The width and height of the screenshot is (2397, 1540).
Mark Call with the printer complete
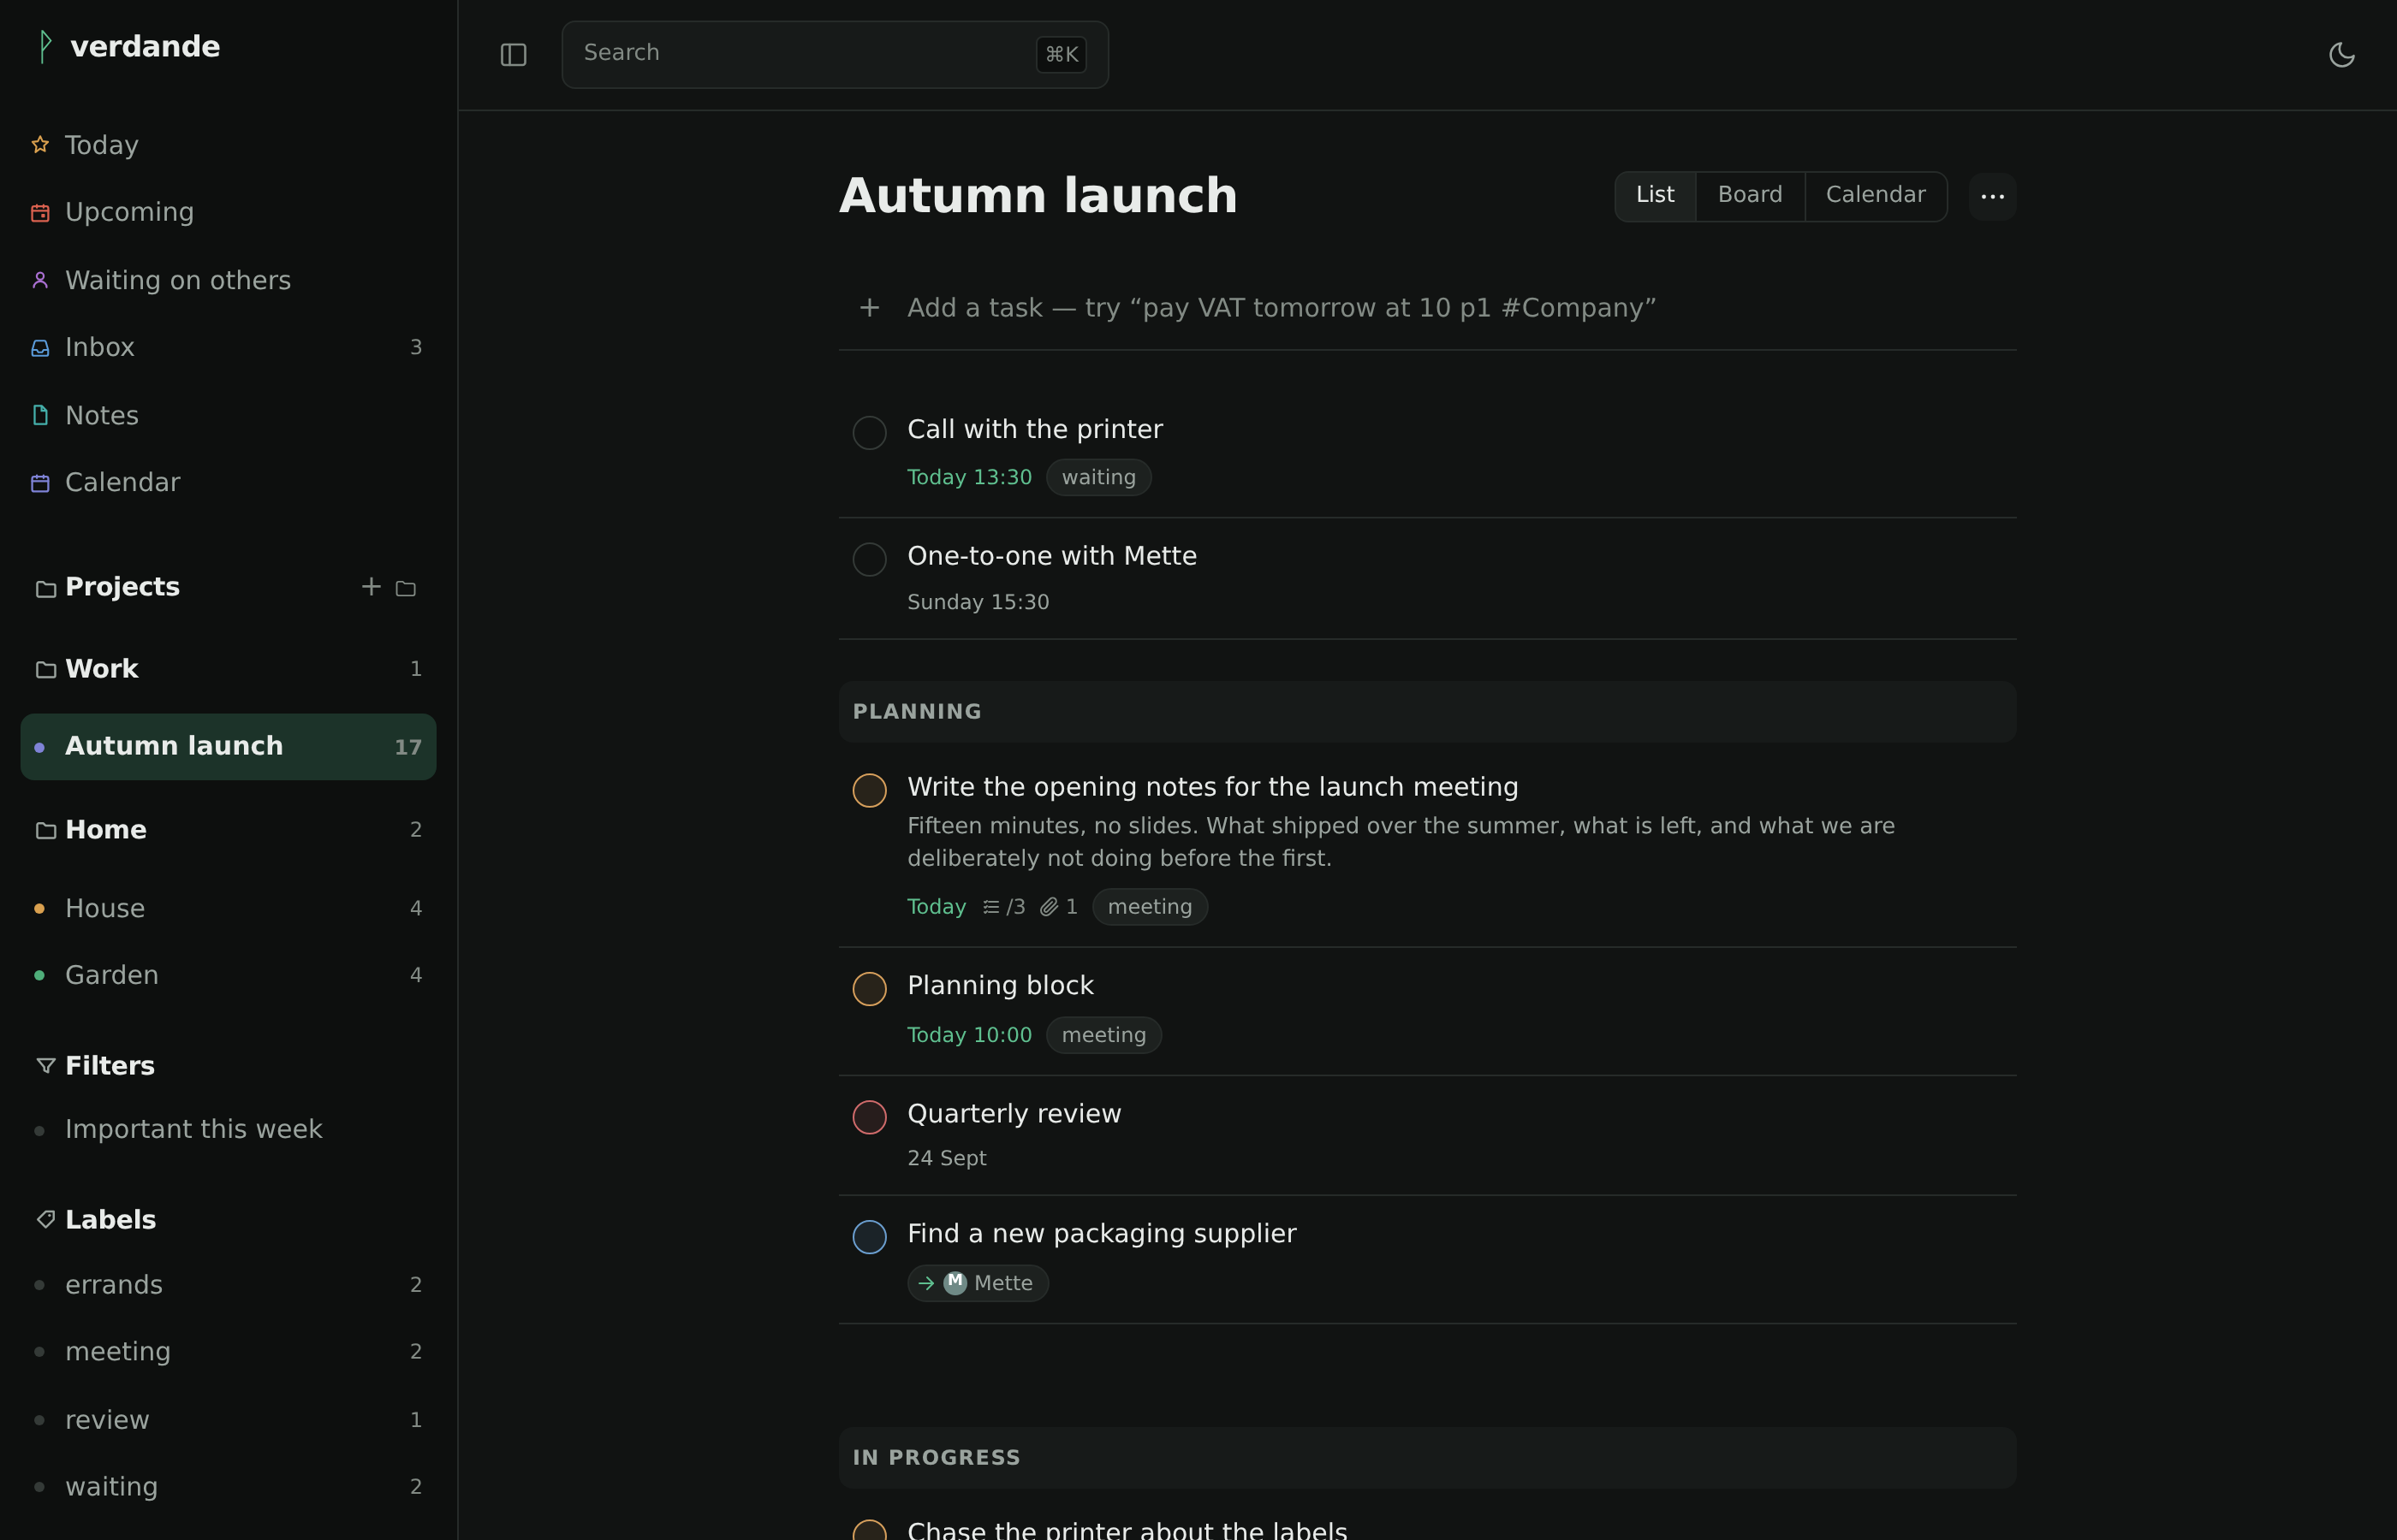(870, 433)
